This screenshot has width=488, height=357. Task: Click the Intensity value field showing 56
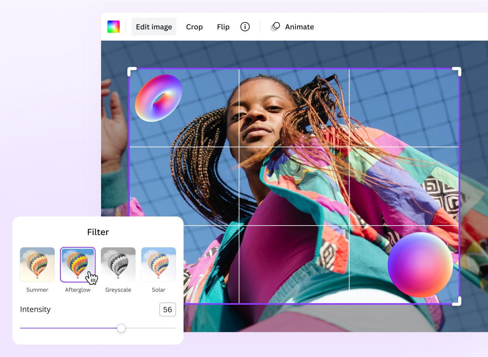167,309
